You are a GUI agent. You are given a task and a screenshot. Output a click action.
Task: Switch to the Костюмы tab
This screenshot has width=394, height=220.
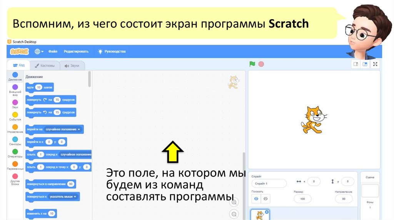tap(45, 66)
